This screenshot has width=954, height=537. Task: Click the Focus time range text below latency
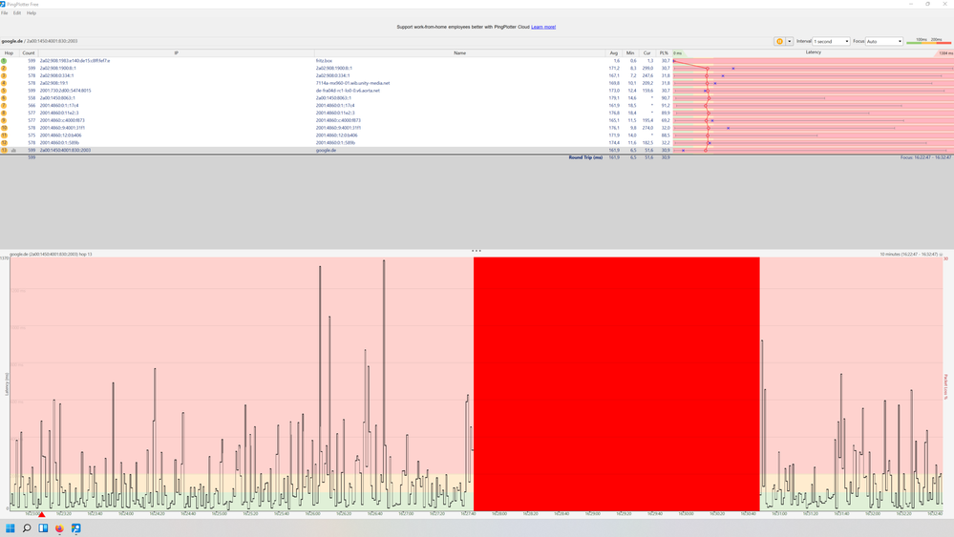[x=925, y=157]
